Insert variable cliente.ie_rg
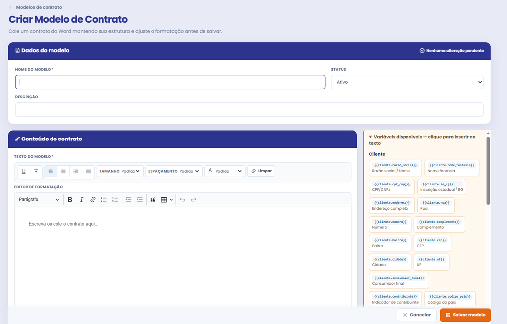 click(x=442, y=186)
